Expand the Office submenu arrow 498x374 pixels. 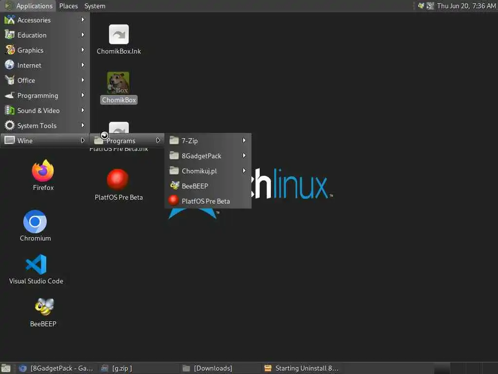coord(83,80)
